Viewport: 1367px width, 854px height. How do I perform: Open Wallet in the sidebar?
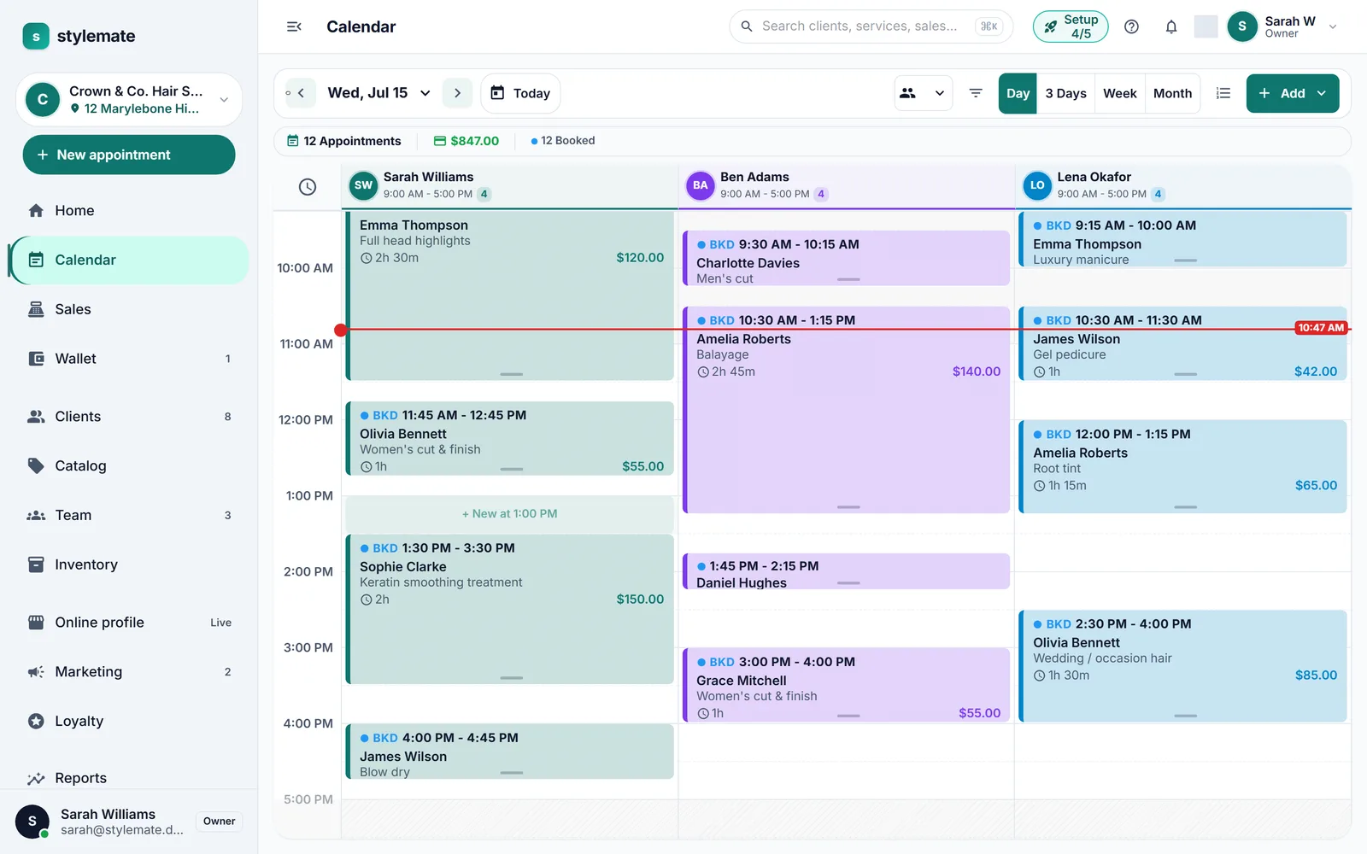pos(128,359)
